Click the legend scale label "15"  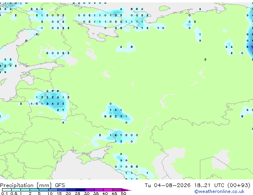[x=59, y=193]
